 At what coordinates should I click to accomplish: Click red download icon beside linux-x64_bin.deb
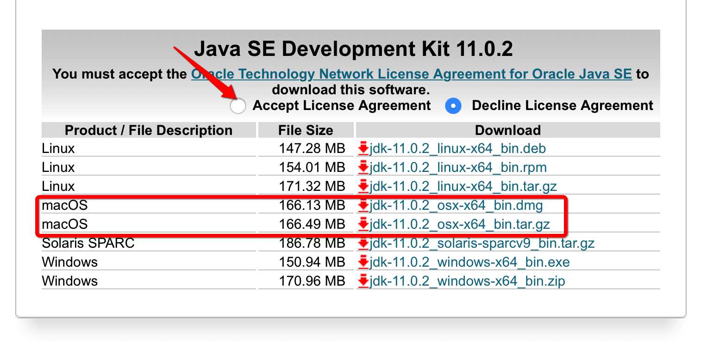(363, 149)
